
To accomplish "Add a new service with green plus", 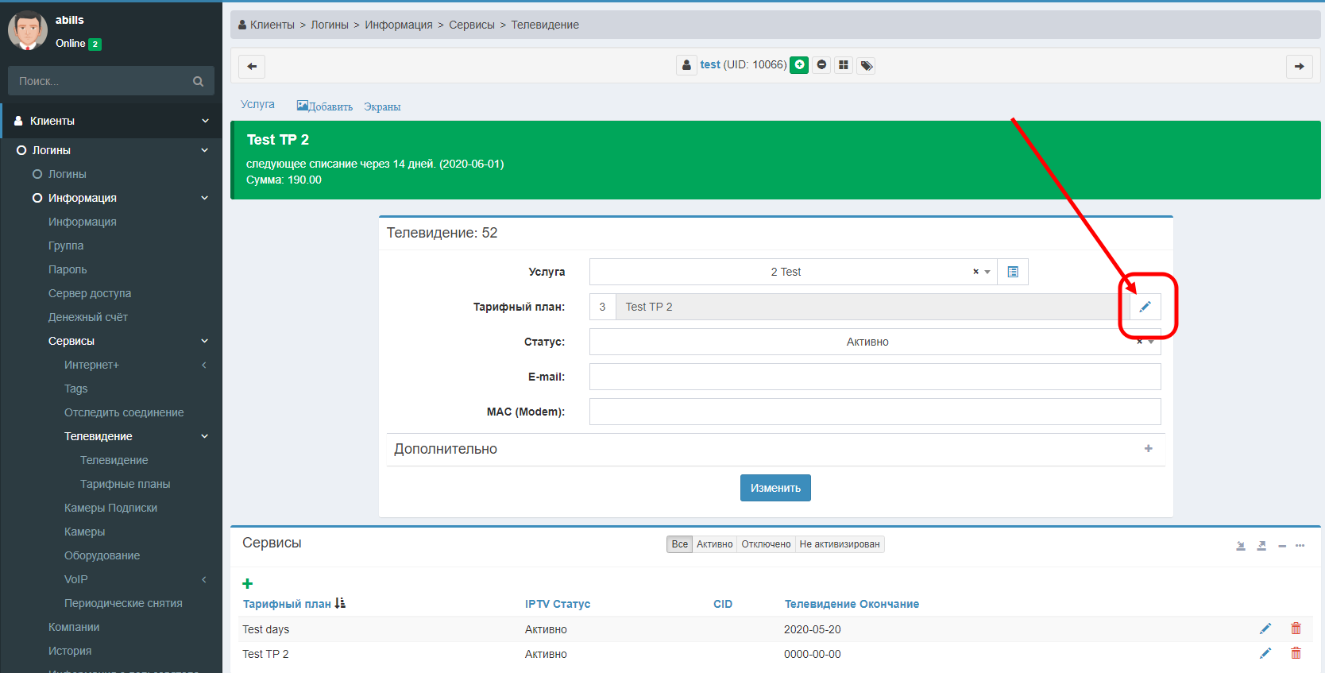I will pos(248,584).
